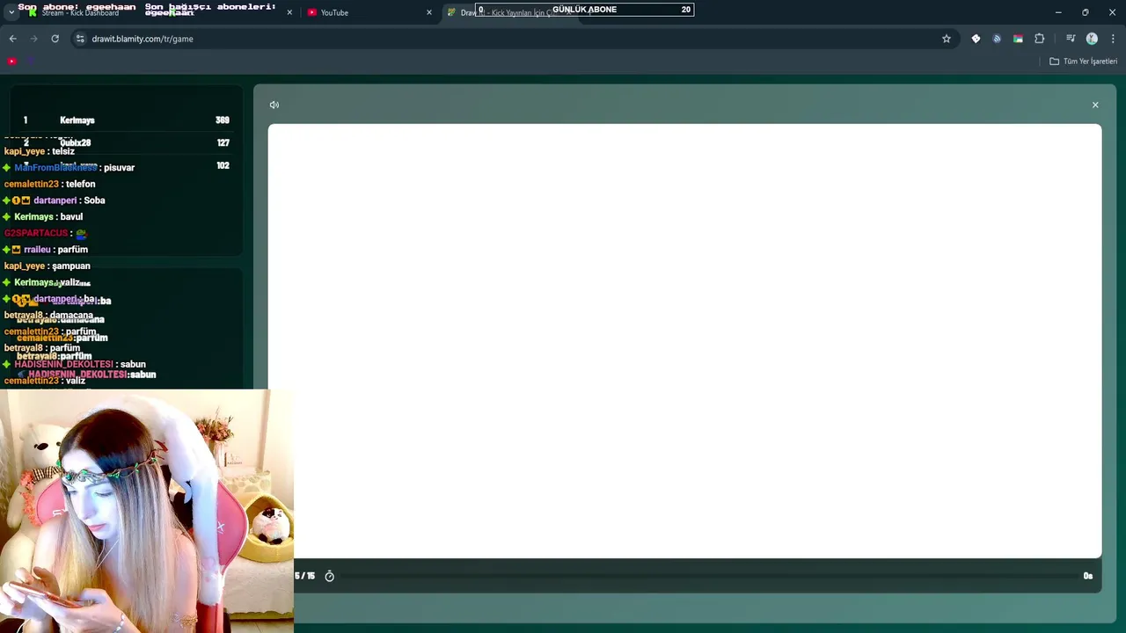The width and height of the screenshot is (1126, 633).
Task: Open the tab search dropdown arrow
Action: [x=11, y=12]
